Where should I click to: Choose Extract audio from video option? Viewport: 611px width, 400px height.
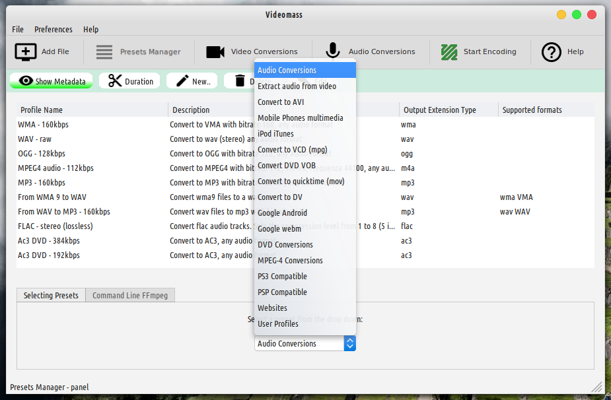[x=305, y=86]
